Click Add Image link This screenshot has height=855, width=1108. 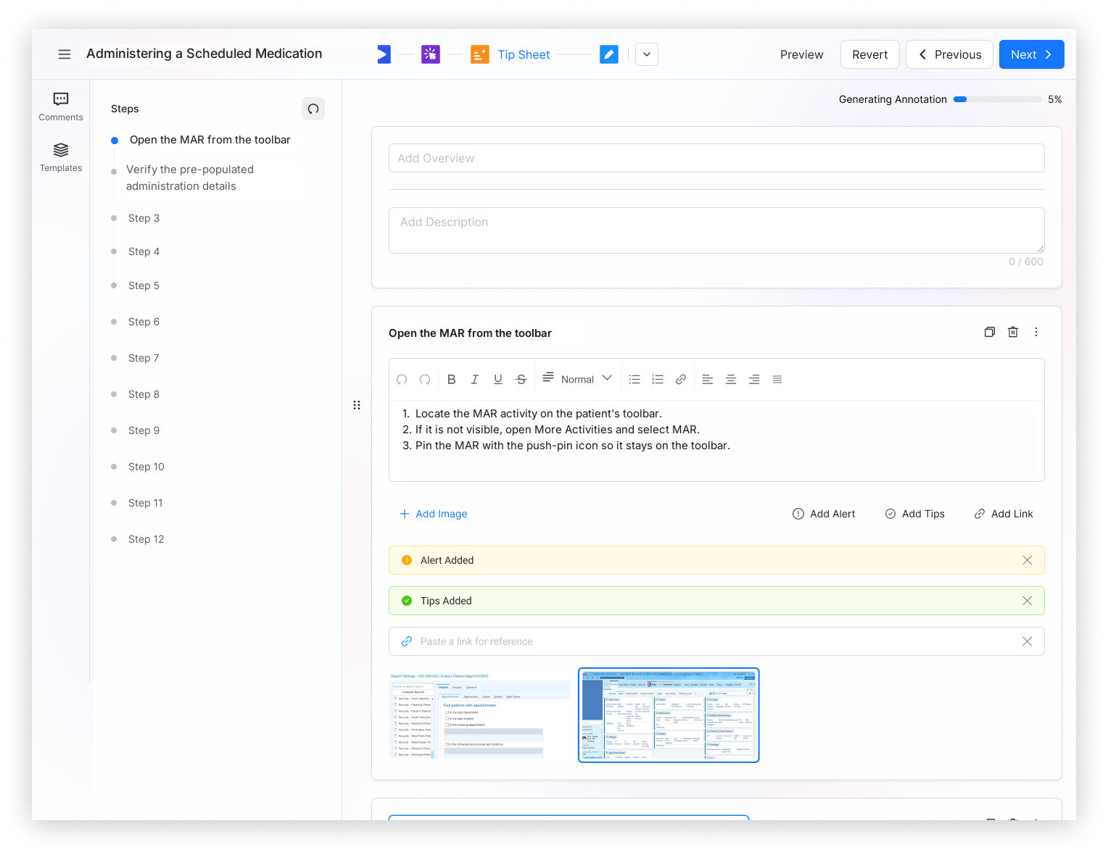[x=434, y=514]
